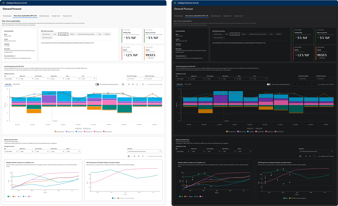
Task: Click camera icon in light-theme Moodys economic data section
Action: tap(129, 156)
